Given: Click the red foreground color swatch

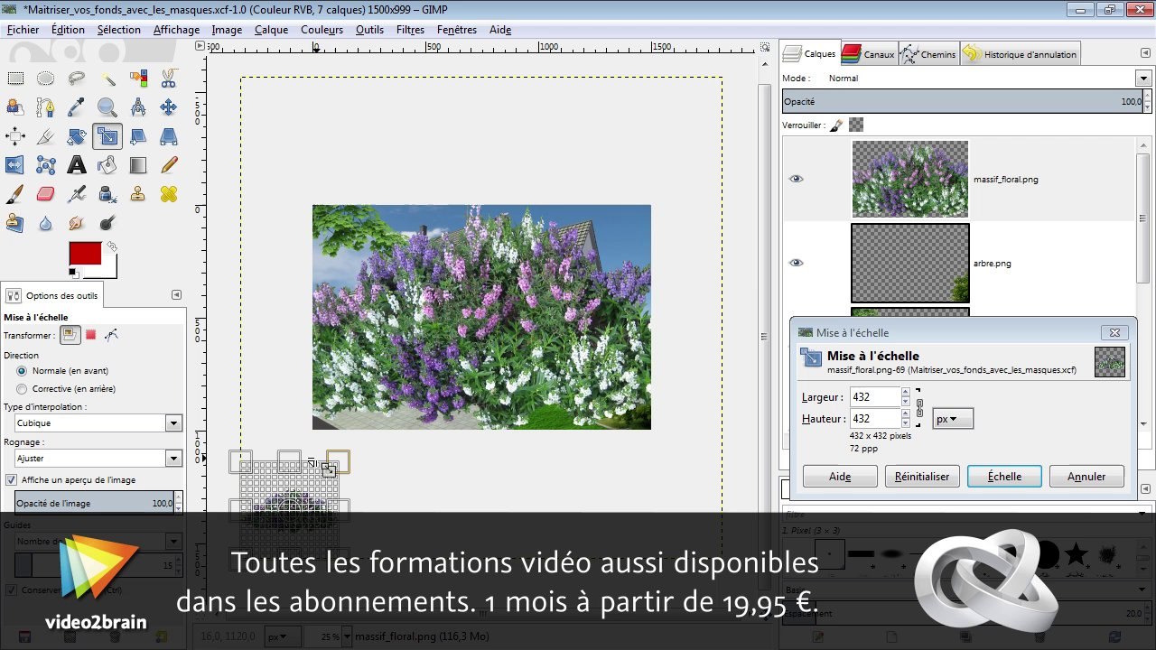Looking at the screenshot, I should (x=85, y=254).
